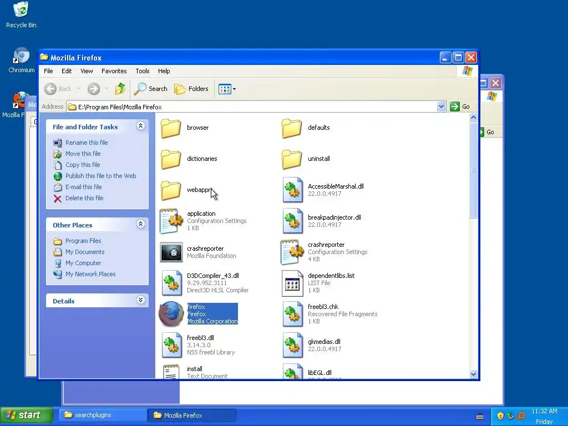The width and height of the screenshot is (568, 426).
Task: Open the View menu
Action: [x=87, y=71]
